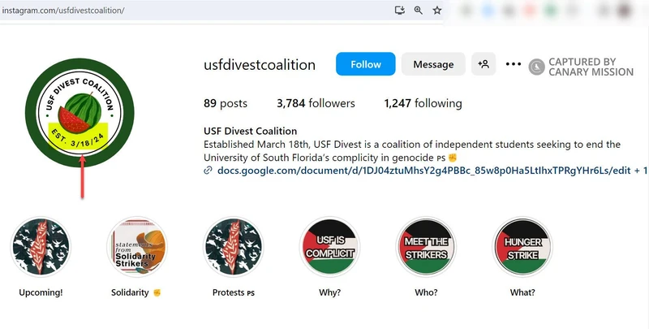Click the install app icon in address bar

[x=398, y=11]
